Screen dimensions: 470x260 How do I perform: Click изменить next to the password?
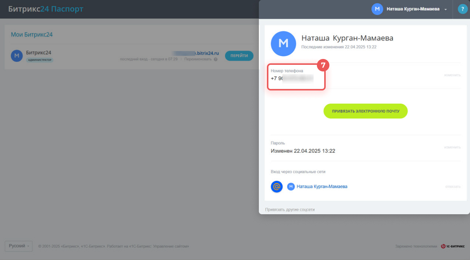point(452,147)
